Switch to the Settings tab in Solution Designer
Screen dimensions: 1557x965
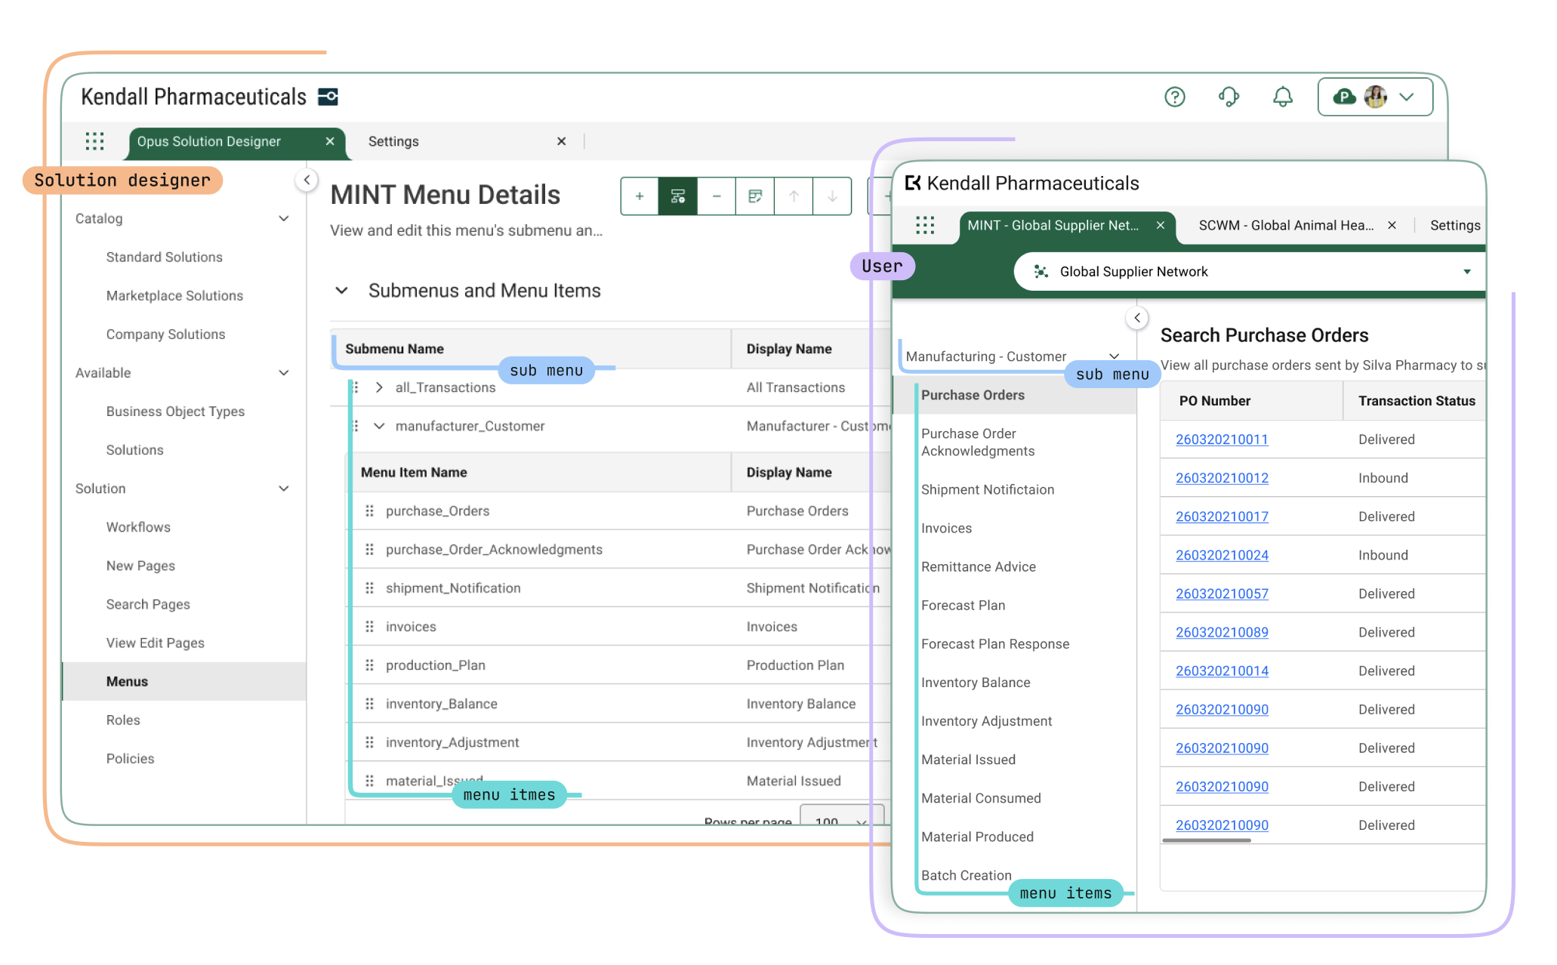pyautogui.click(x=393, y=141)
